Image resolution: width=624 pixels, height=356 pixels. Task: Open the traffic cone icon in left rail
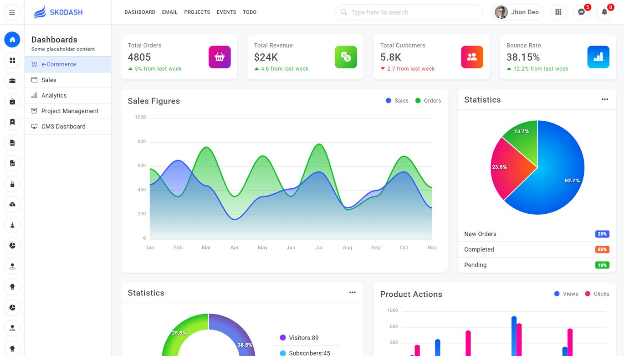coord(12,225)
